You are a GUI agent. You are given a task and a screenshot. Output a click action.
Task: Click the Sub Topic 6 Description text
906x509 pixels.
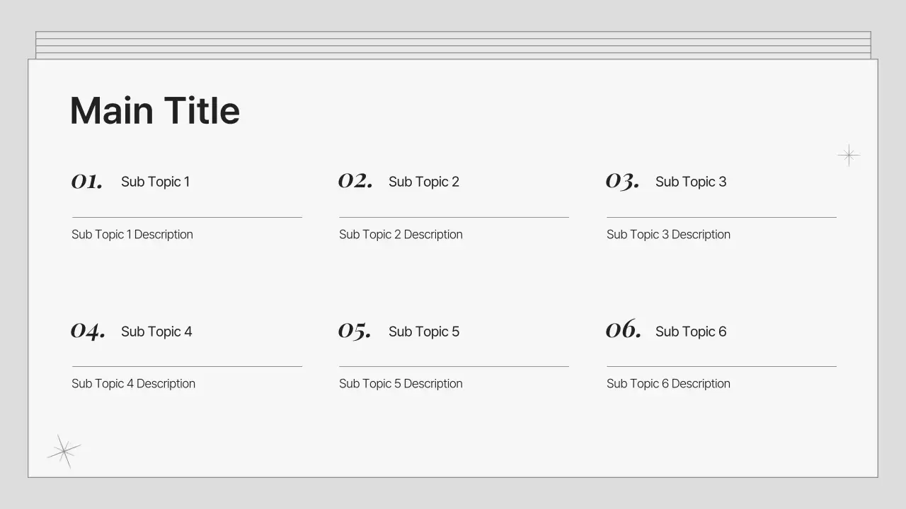[x=667, y=384]
